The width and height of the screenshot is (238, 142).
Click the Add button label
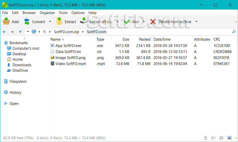coord(15,22)
